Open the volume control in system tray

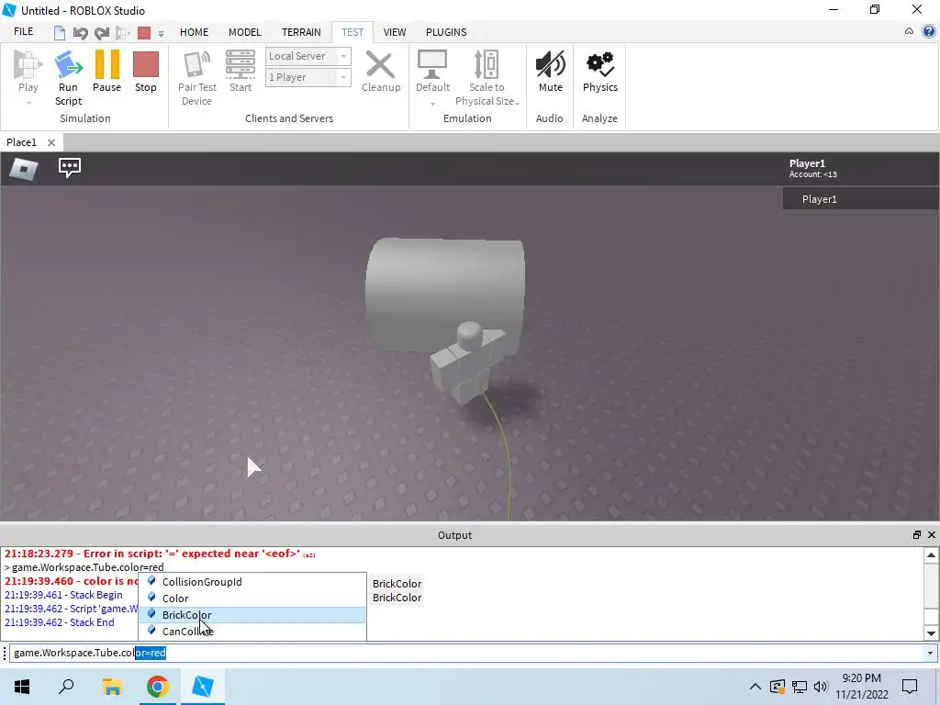tap(821, 687)
